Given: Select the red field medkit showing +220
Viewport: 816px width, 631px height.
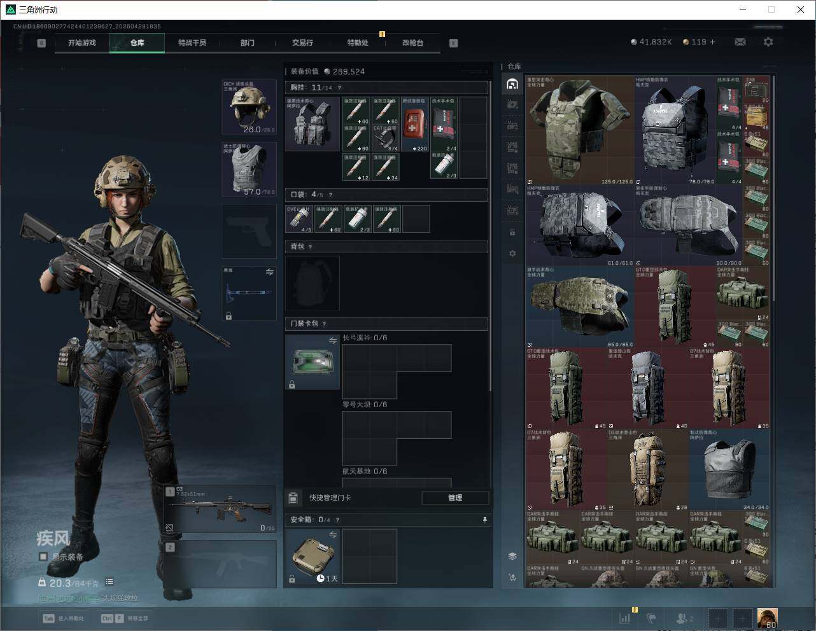Looking at the screenshot, I should point(414,123).
